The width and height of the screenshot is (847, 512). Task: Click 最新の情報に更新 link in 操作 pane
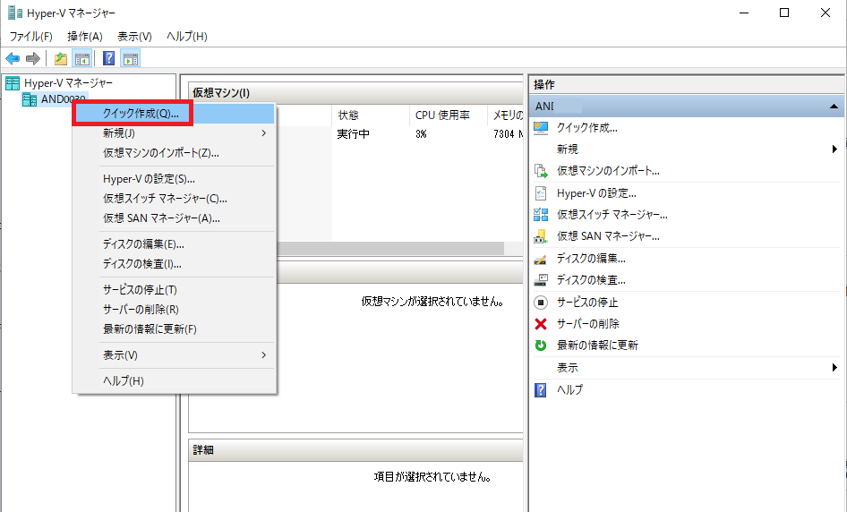pyautogui.click(x=598, y=346)
